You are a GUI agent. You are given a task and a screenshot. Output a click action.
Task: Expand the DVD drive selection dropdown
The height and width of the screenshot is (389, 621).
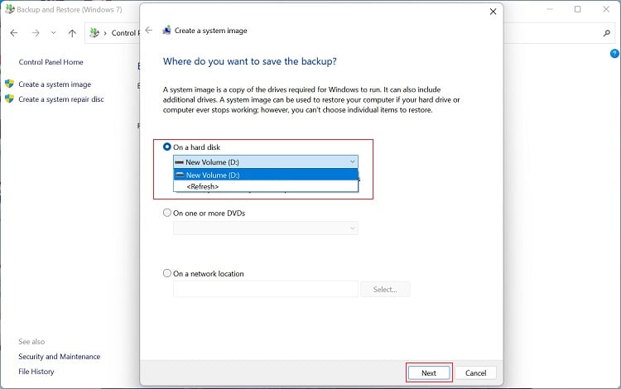pos(353,228)
